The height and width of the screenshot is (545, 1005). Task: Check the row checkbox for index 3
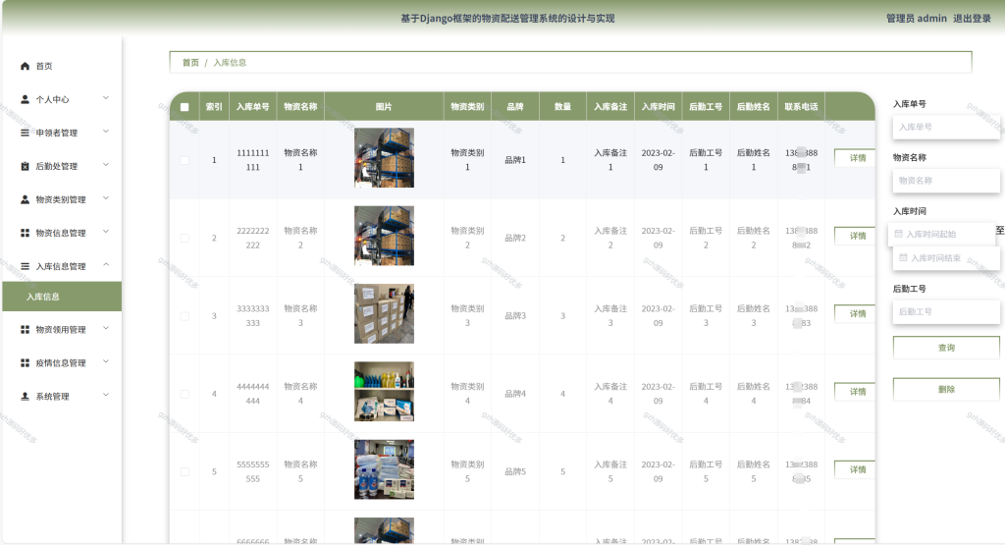185,316
